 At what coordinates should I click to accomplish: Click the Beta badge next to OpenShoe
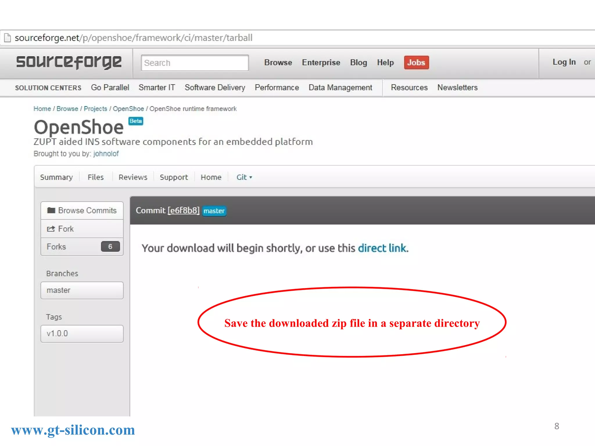[x=136, y=121]
